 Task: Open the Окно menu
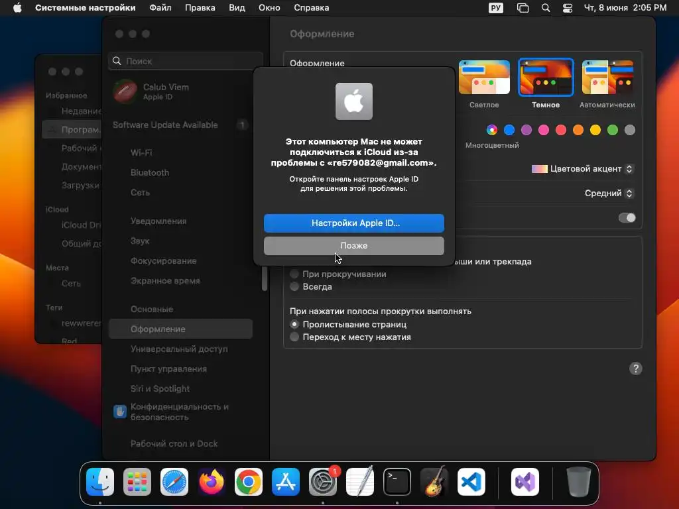click(269, 8)
